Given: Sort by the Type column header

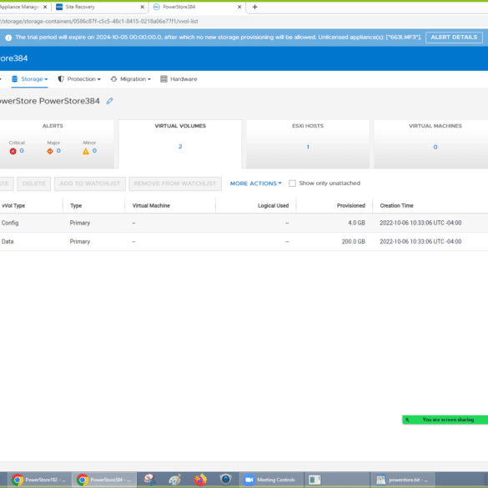Looking at the screenshot, I should (x=76, y=206).
